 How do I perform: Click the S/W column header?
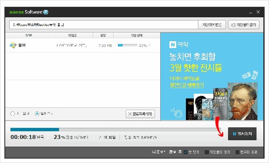29,35
